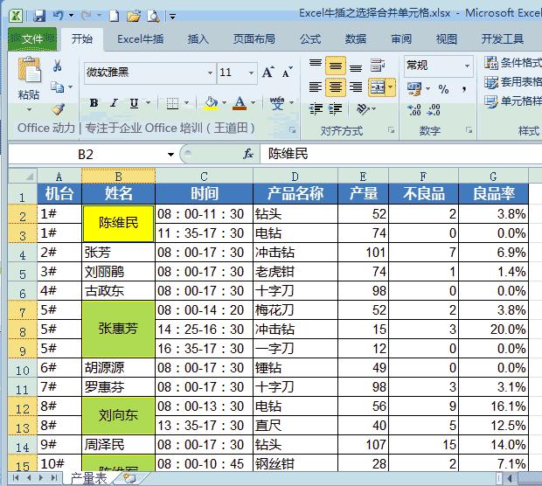Toggle Center horizontal alignment
Screen dimensions: 542x486
click(x=336, y=87)
